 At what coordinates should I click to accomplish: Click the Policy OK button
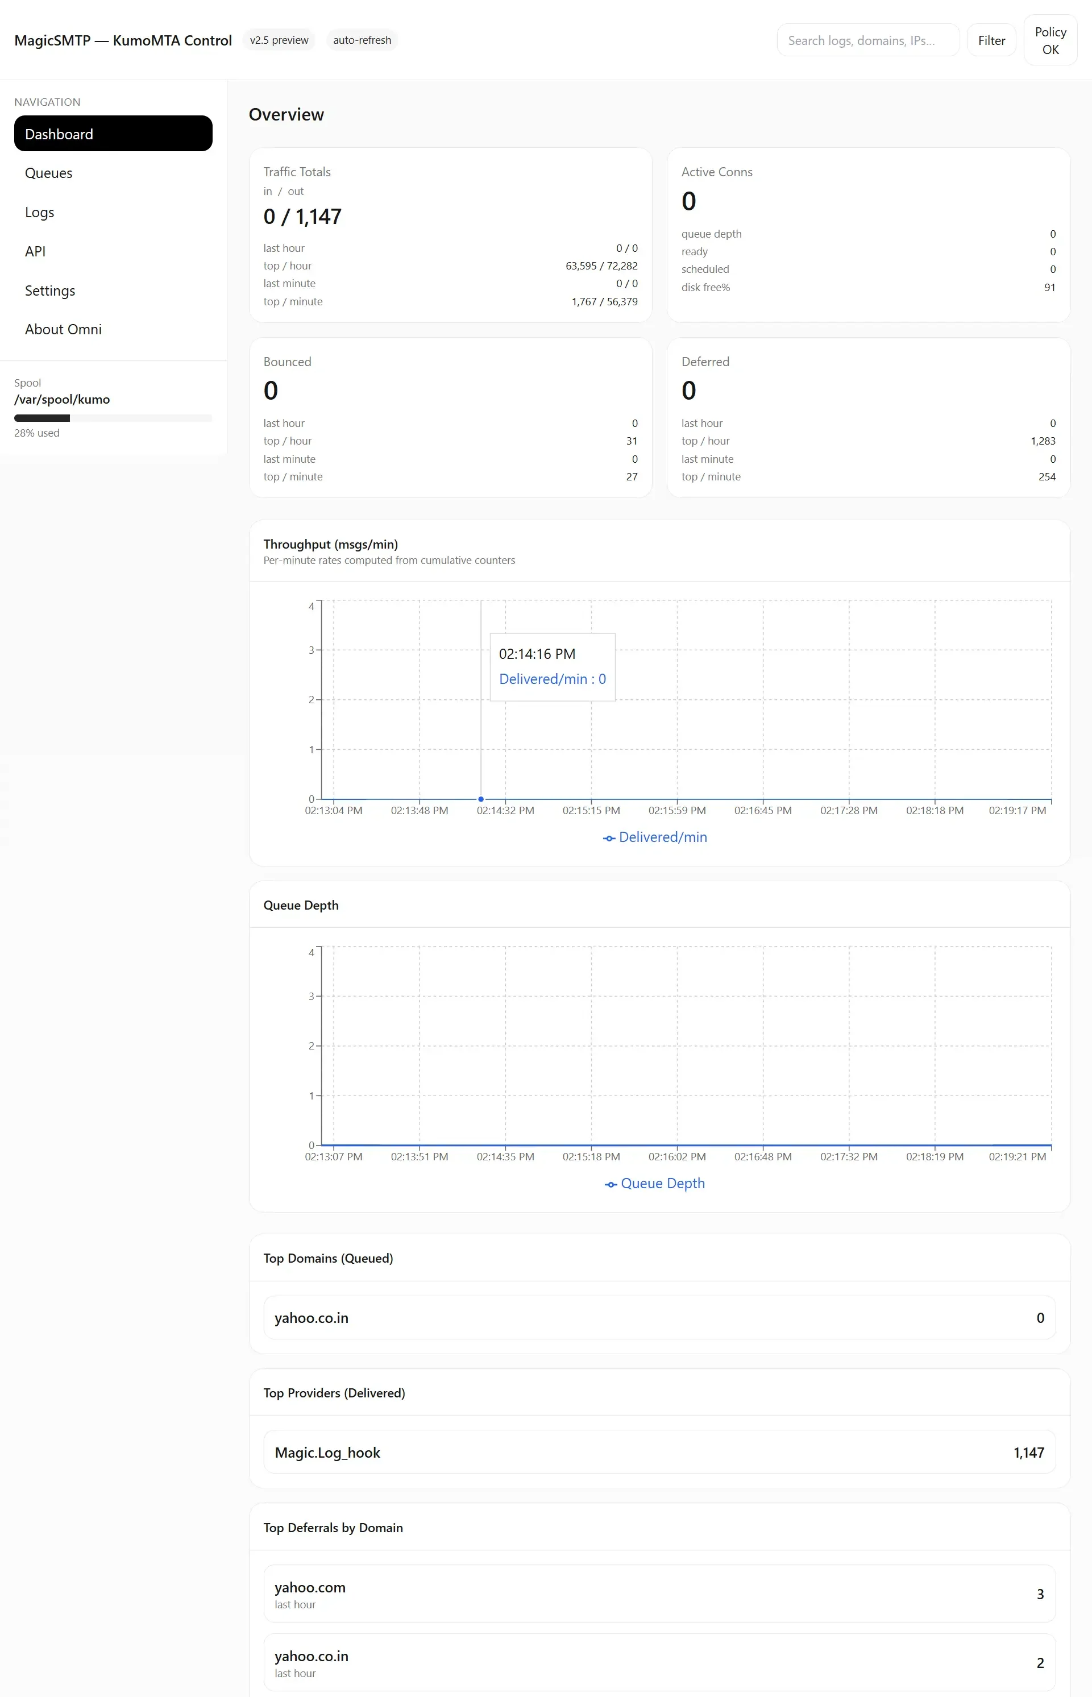click(x=1049, y=40)
